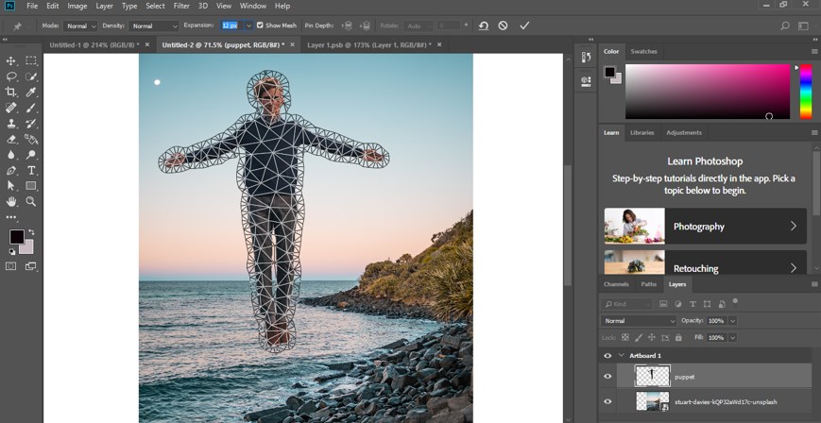Screen dimensions: 821x423
Task: Cancel puppet warp using the cancel icon
Action: coord(503,25)
